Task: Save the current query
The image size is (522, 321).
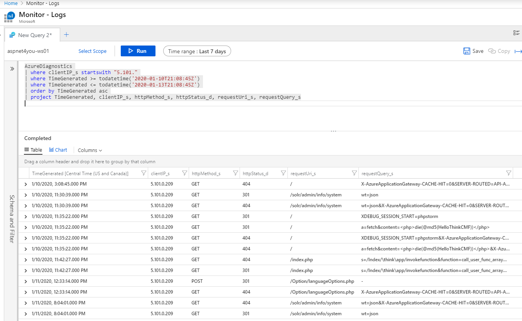Action: click(x=473, y=51)
